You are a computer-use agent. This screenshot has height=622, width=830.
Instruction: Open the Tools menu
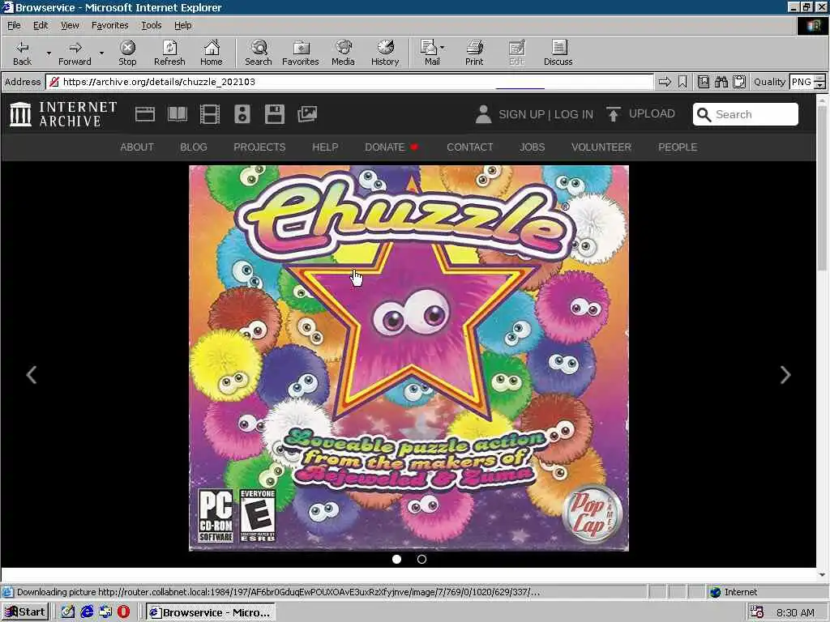tap(151, 25)
